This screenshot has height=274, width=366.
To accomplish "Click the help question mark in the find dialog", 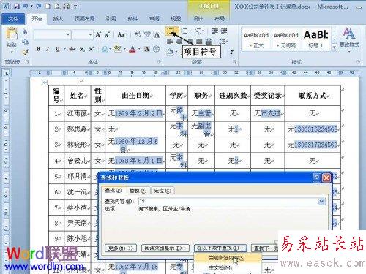I will (316, 178).
